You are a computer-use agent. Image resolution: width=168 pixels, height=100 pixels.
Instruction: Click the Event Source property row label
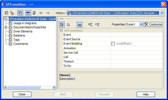pos(72,39)
